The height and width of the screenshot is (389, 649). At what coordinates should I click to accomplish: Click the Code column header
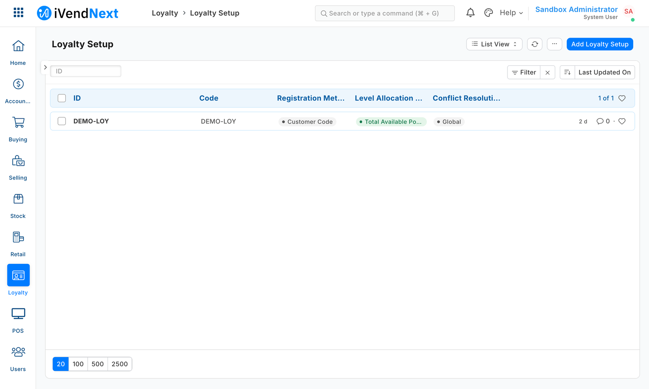coord(209,98)
